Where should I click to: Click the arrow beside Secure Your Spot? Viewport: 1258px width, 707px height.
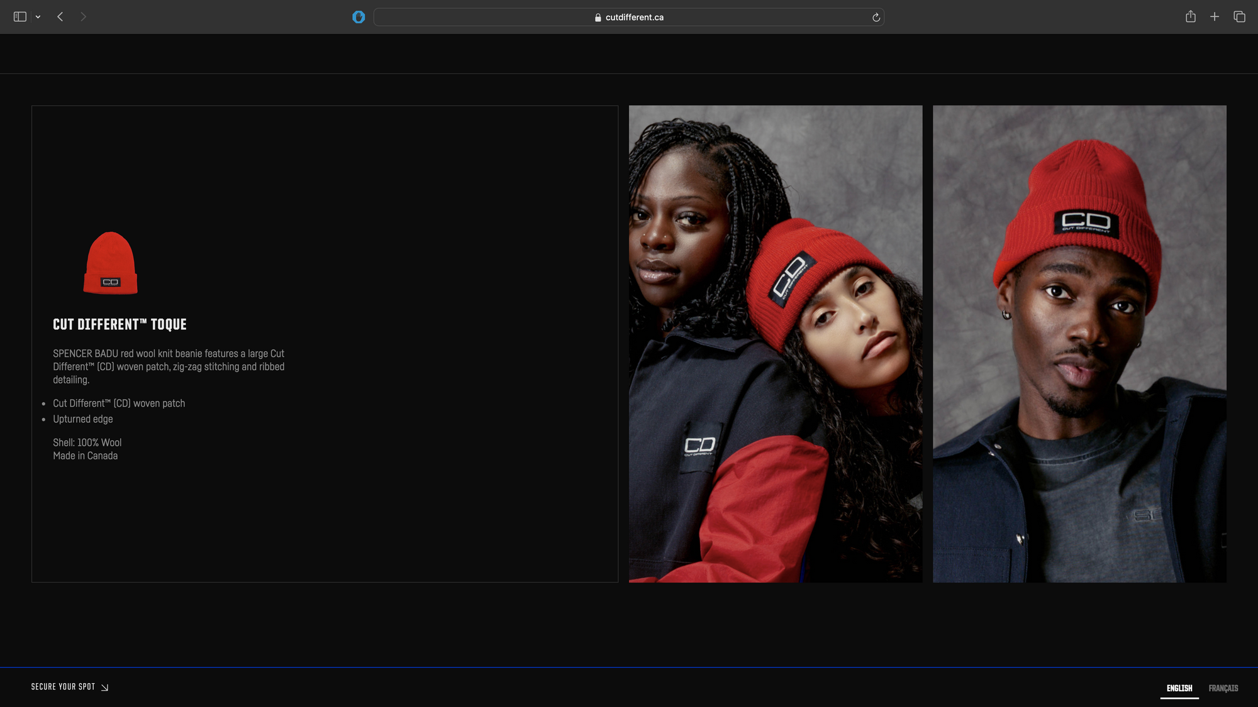tap(105, 688)
